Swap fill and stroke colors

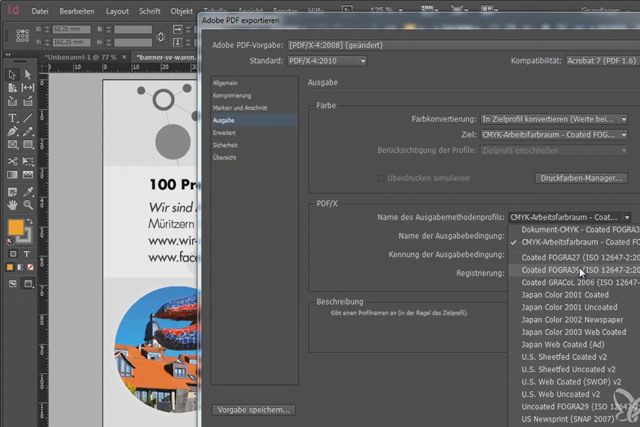point(30,222)
